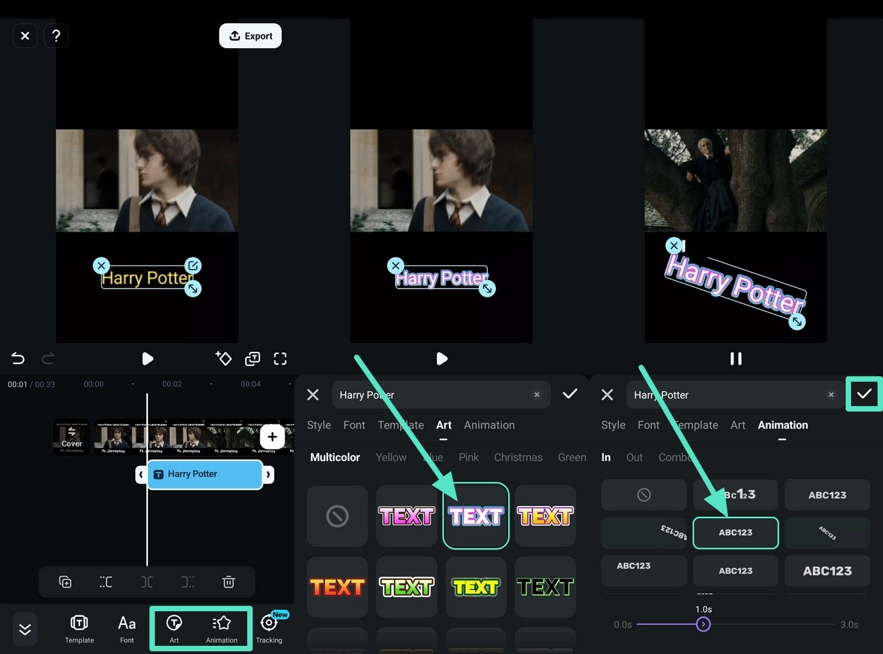
Task: Select the Multicolor art category
Action: tap(335, 458)
